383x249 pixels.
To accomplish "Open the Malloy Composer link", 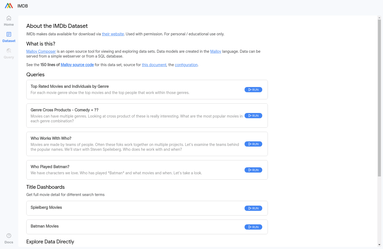I will point(41,51).
